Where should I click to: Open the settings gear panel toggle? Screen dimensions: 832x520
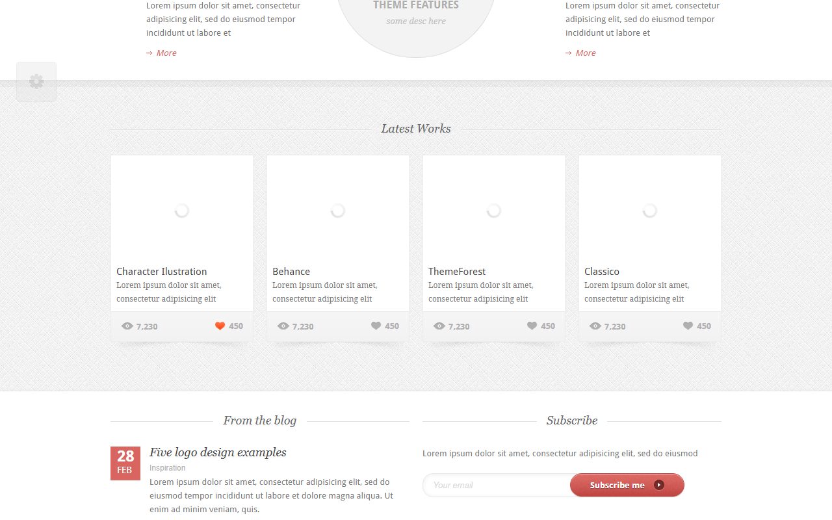click(36, 82)
